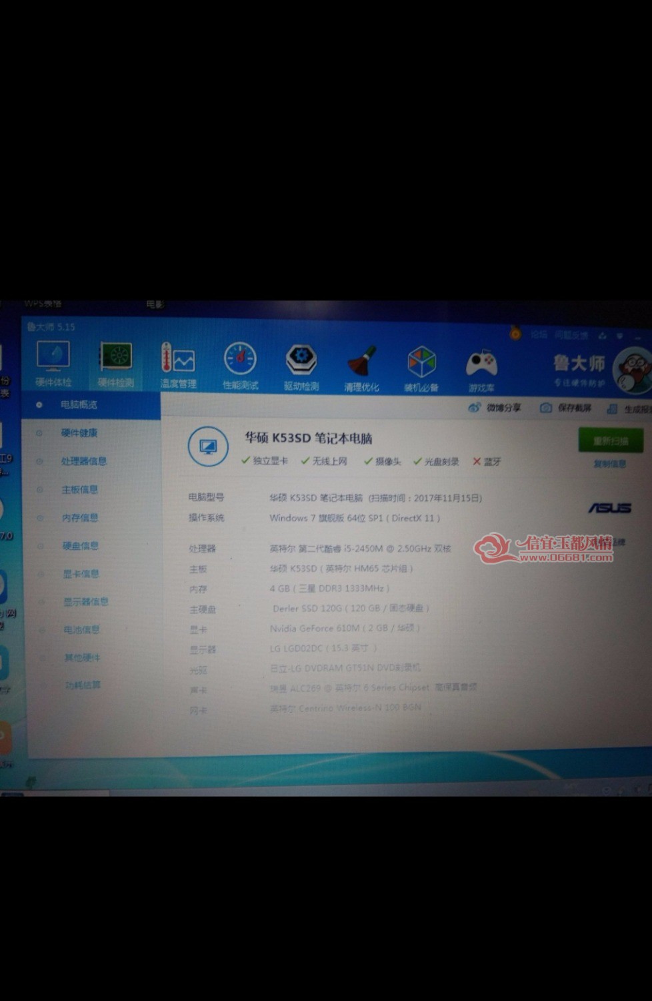Click the Nvidia GeForce 610M entry

[x=345, y=629]
